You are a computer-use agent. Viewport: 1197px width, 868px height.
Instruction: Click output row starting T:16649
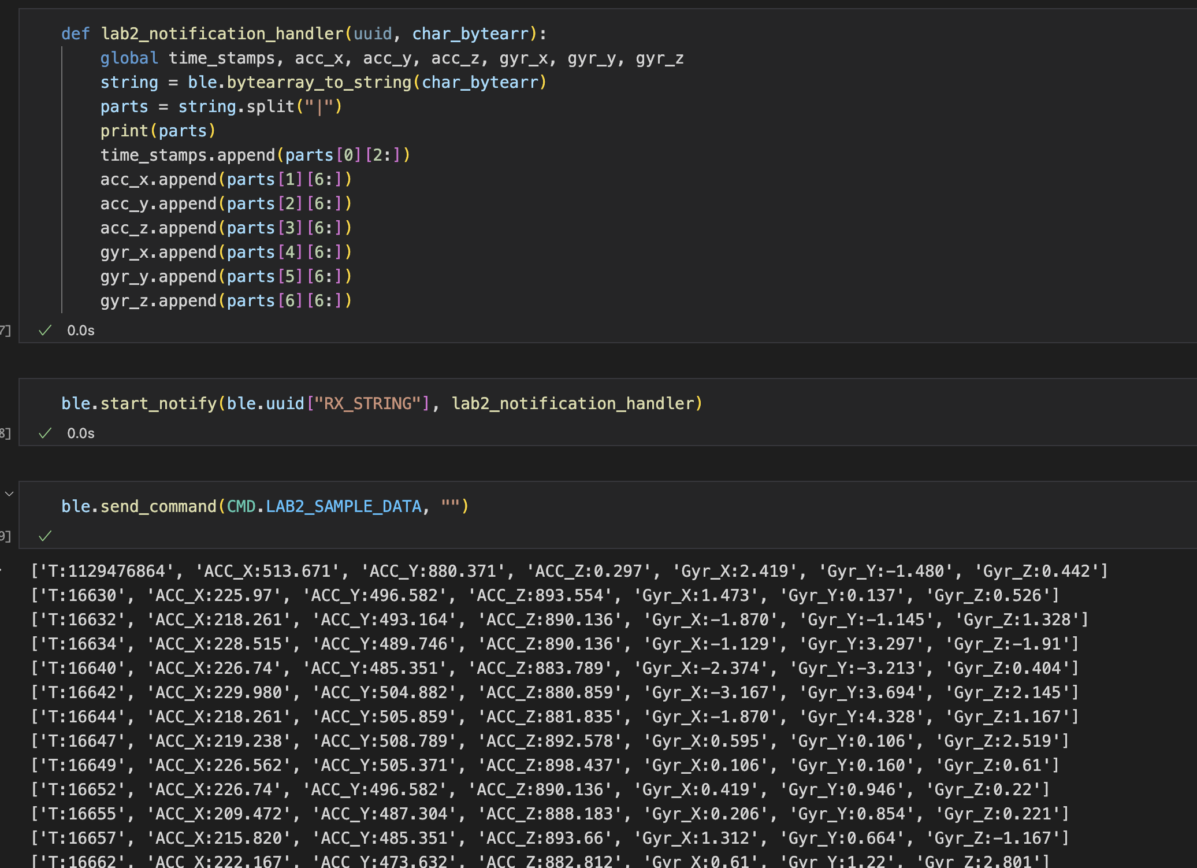click(545, 766)
